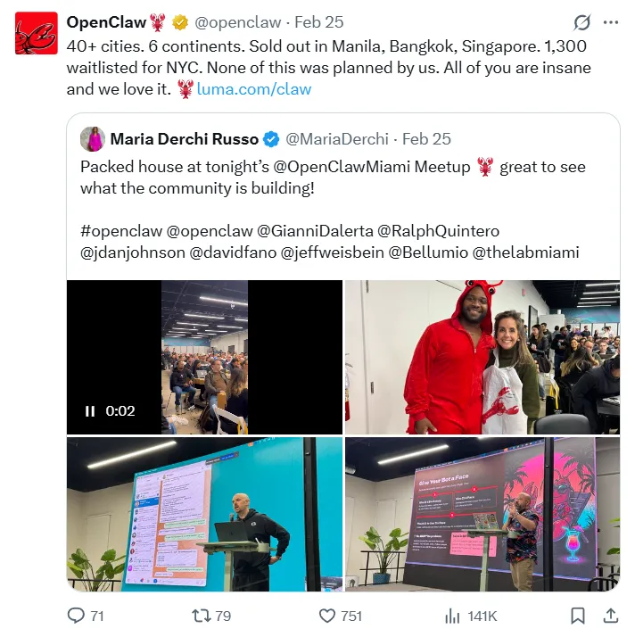Click the Maria Derchi Russo display name
The width and height of the screenshot is (635, 637).
[184, 139]
